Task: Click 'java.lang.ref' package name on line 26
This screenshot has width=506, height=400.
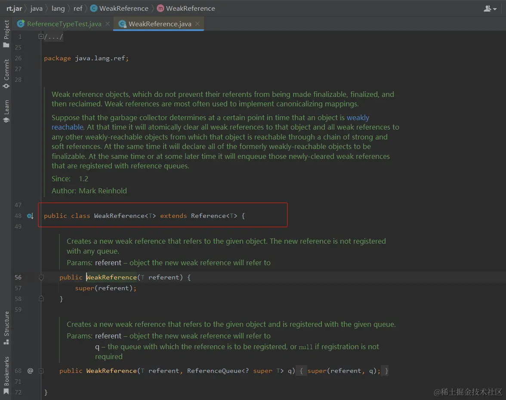Action: (100, 59)
